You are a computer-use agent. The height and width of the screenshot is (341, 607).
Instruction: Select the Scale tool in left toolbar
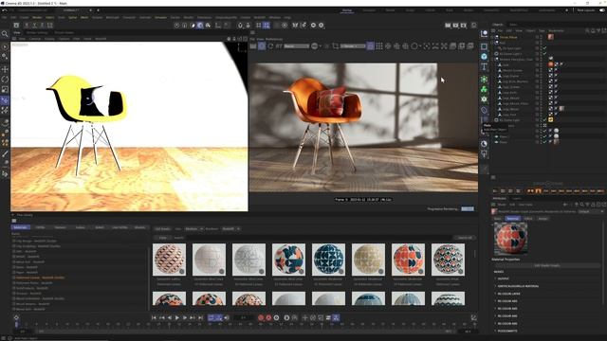coord(5,89)
